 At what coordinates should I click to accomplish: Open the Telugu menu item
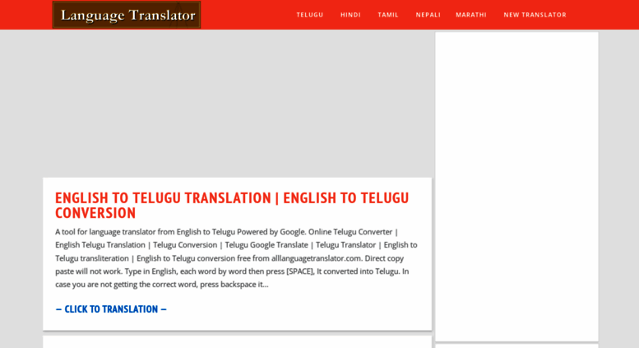tap(310, 15)
